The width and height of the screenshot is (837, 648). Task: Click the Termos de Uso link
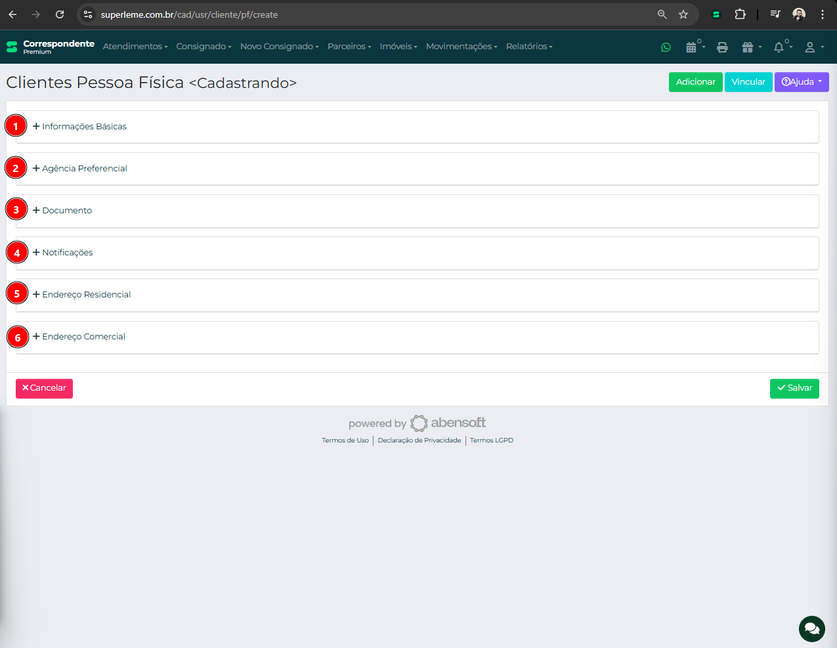pyautogui.click(x=345, y=441)
